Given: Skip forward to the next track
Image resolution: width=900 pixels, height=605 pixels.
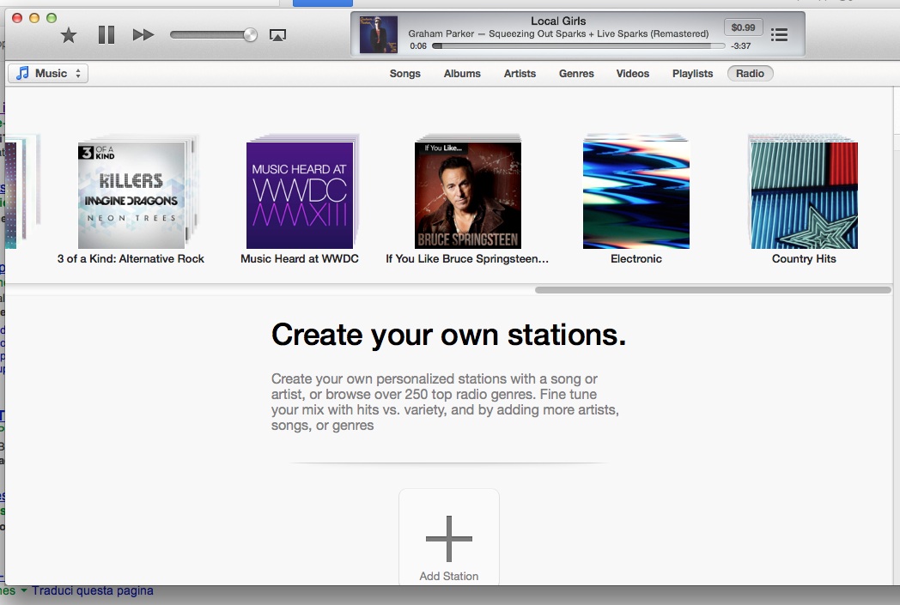Looking at the screenshot, I should click(143, 35).
